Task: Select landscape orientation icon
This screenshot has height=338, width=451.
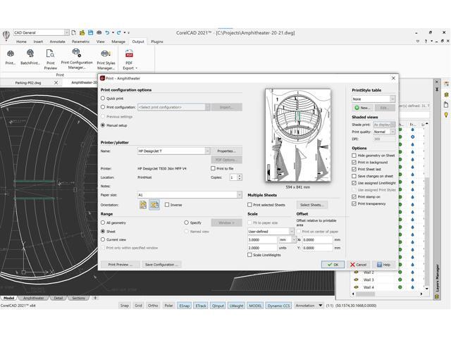Action: (x=154, y=205)
